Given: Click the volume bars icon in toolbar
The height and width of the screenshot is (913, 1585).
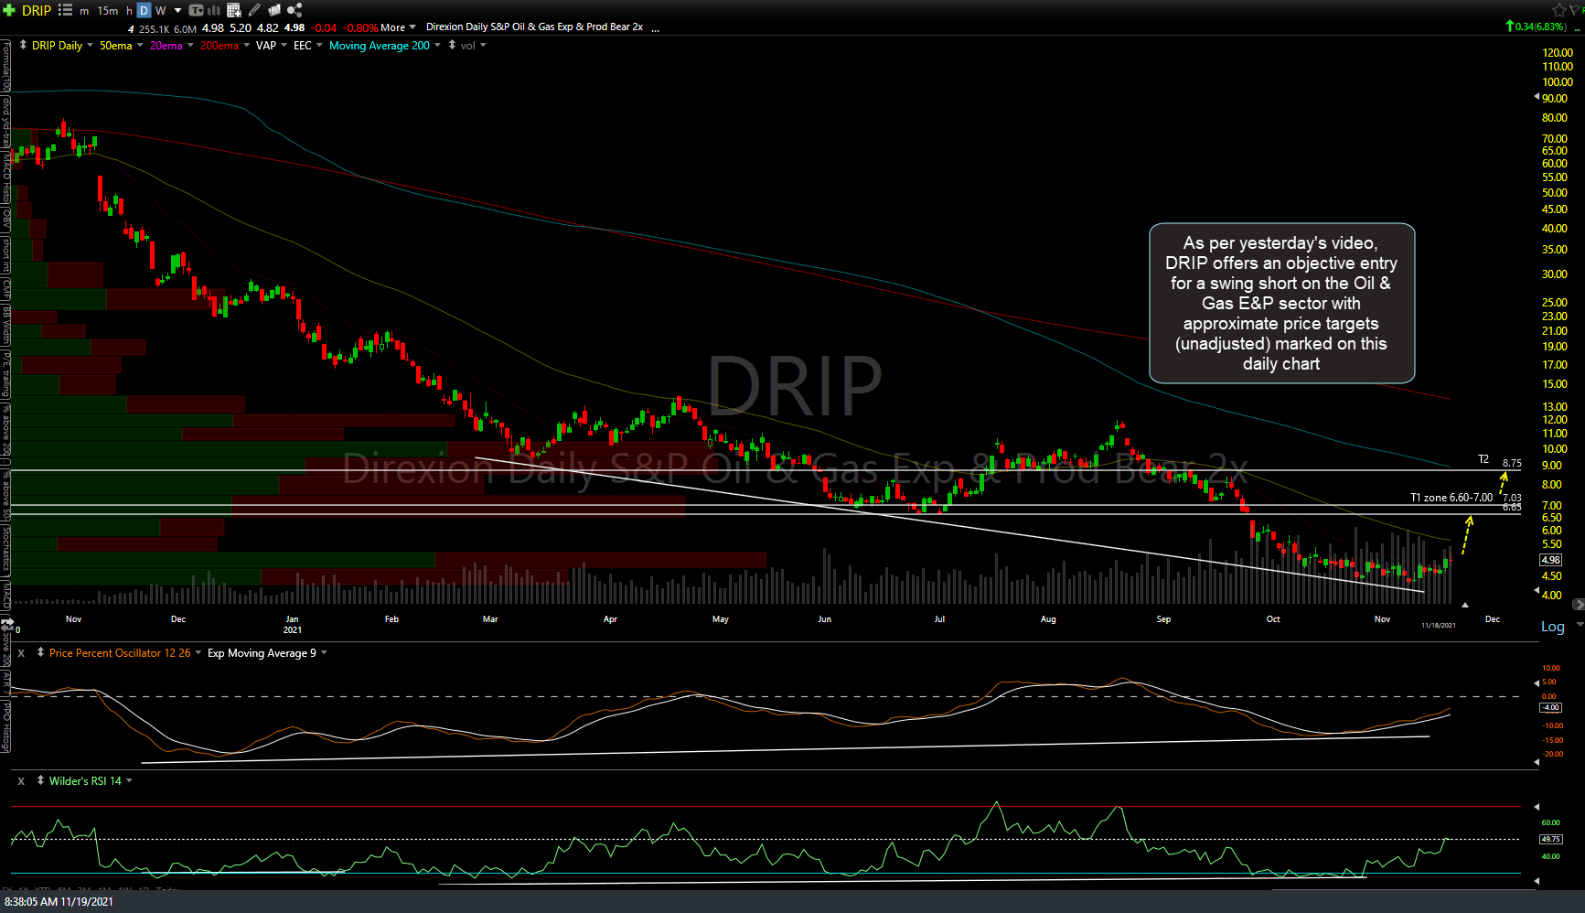Looking at the screenshot, I should pos(214,10).
